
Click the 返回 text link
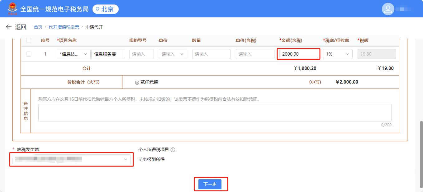21,27
